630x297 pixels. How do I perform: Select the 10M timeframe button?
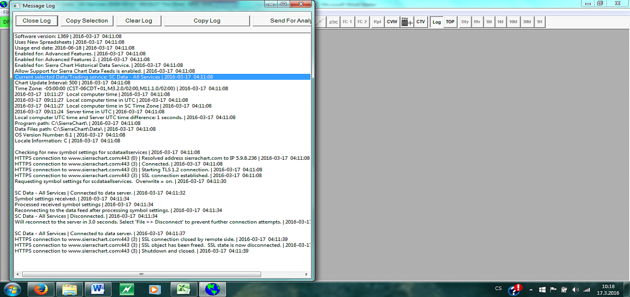(x=513, y=22)
